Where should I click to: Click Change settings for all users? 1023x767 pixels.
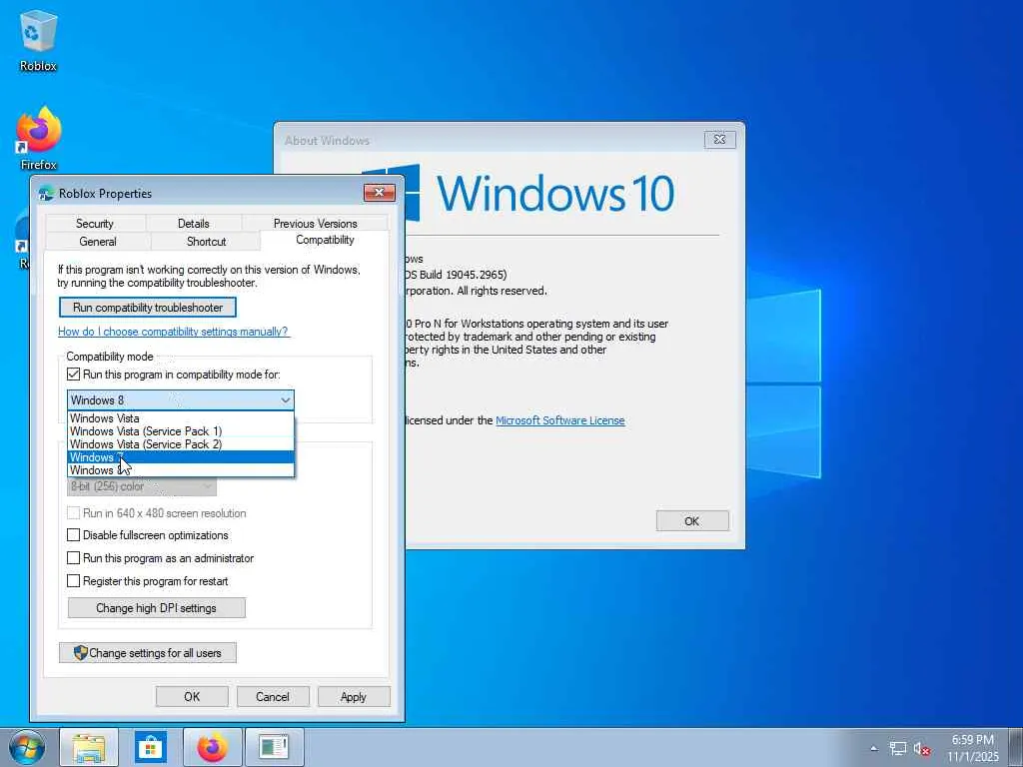(148, 653)
